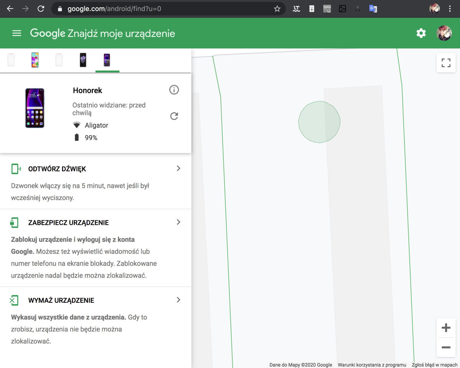Expand the ZABEZPIECZ URZĄDZENIE chevron
The width and height of the screenshot is (460, 368).
tap(178, 222)
